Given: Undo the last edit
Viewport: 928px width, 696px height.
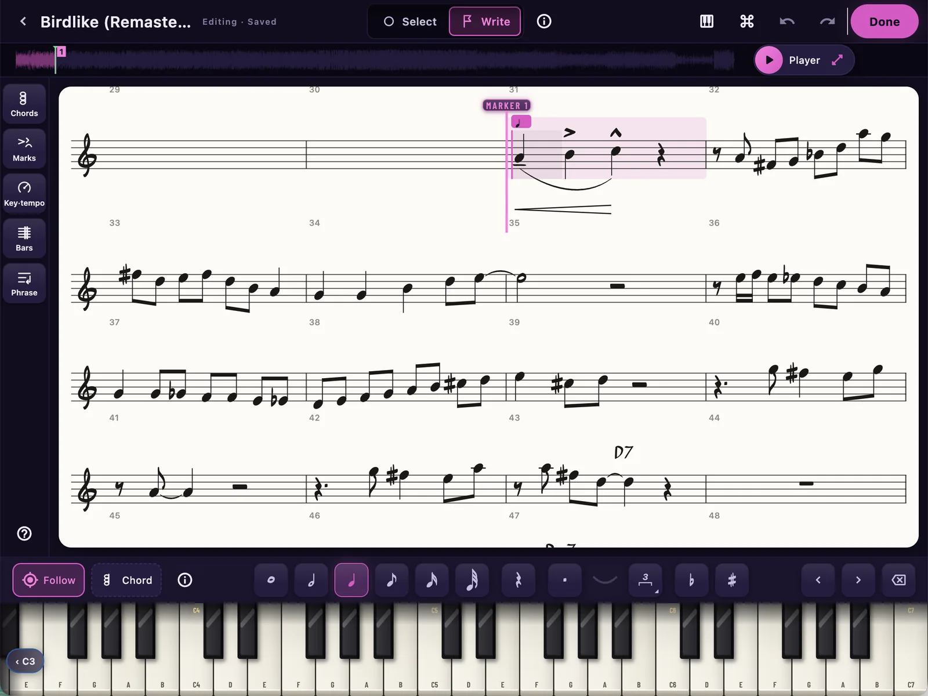Looking at the screenshot, I should point(787,21).
